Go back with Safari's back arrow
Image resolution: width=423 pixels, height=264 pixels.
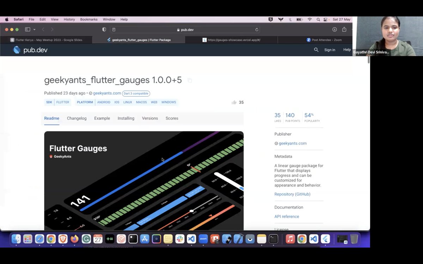click(x=43, y=30)
